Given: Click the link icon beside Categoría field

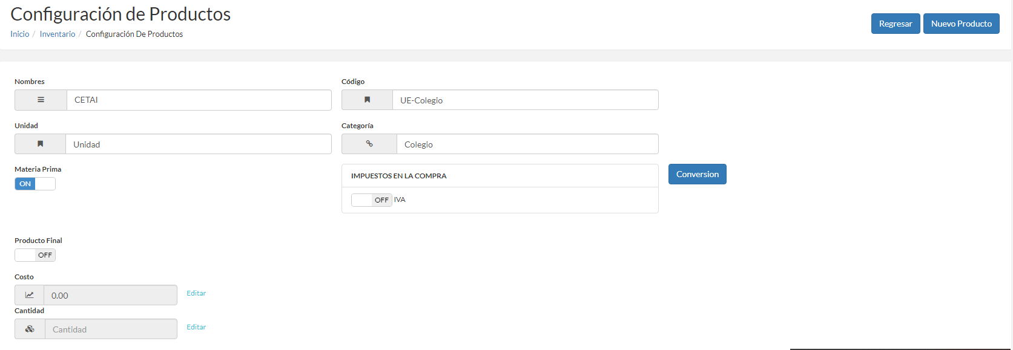Looking at the screenshot, I should [369, 144].
